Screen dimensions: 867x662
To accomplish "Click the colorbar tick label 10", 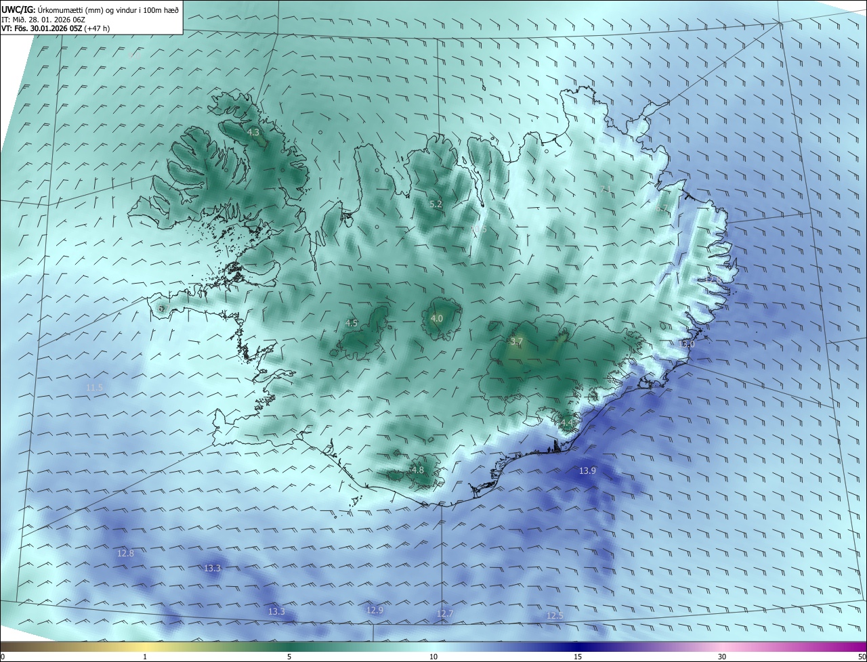I will coord(433,657).
